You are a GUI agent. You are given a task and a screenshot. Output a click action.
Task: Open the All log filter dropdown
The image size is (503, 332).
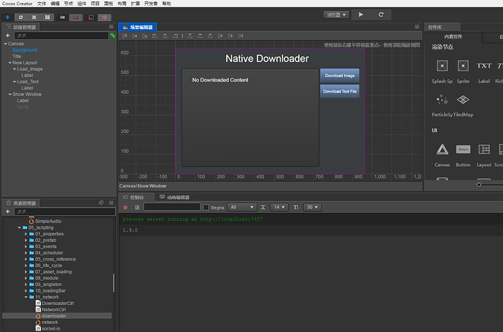(x=242, y=207)
